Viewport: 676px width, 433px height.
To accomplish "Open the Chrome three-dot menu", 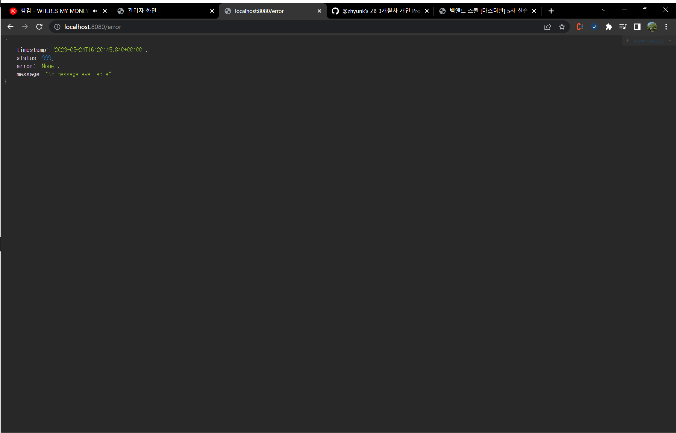I will point(666,27).
